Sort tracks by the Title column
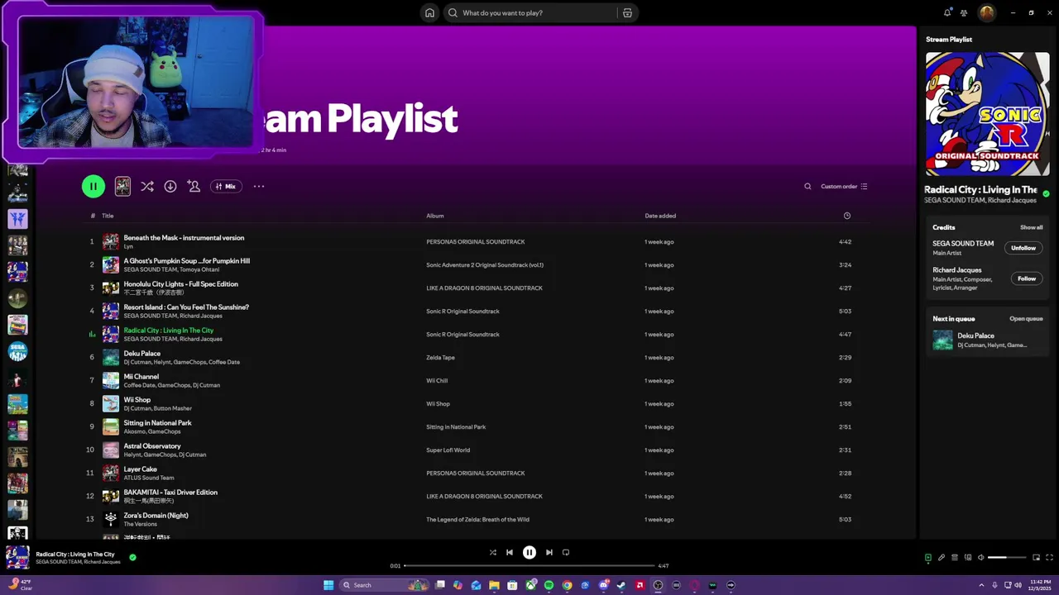1059x595 pixels. (108, 216)
